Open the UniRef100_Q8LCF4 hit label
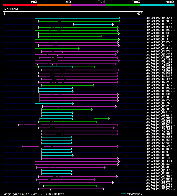The image size is (177, 196). [x=159, y=18]
